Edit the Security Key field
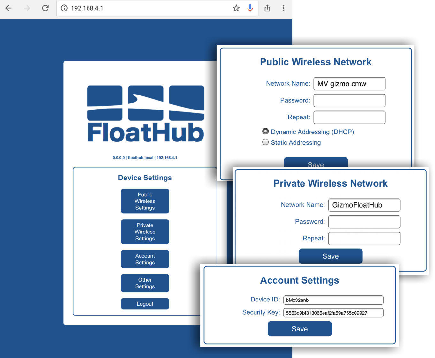This screenshot has width=435, height=358. (333, 313)
